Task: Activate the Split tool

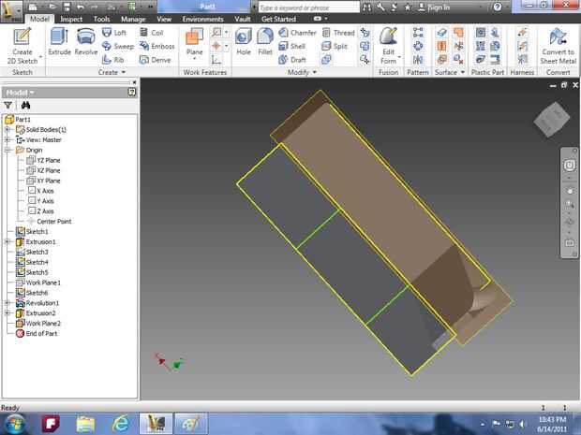Action: coord(335,46)
